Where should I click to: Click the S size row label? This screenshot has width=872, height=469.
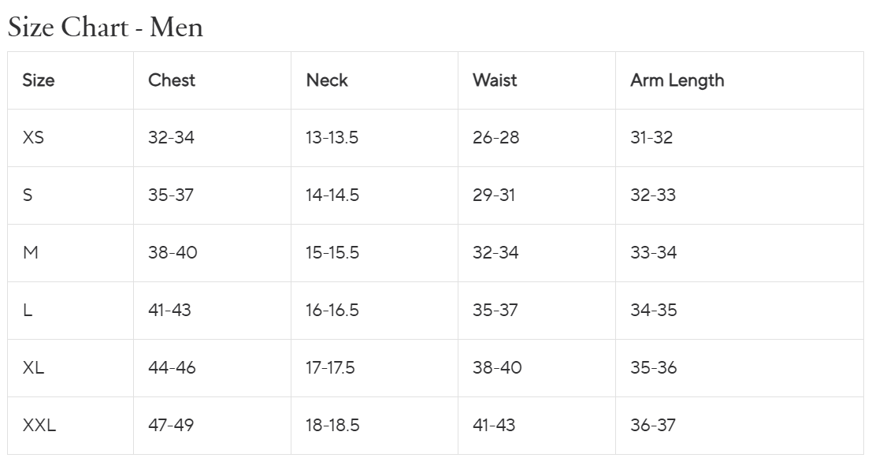(28, 195)
